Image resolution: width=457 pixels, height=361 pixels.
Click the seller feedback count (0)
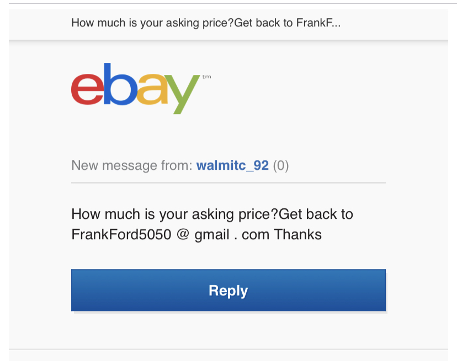pyautogui.click(x=282, y=165)
